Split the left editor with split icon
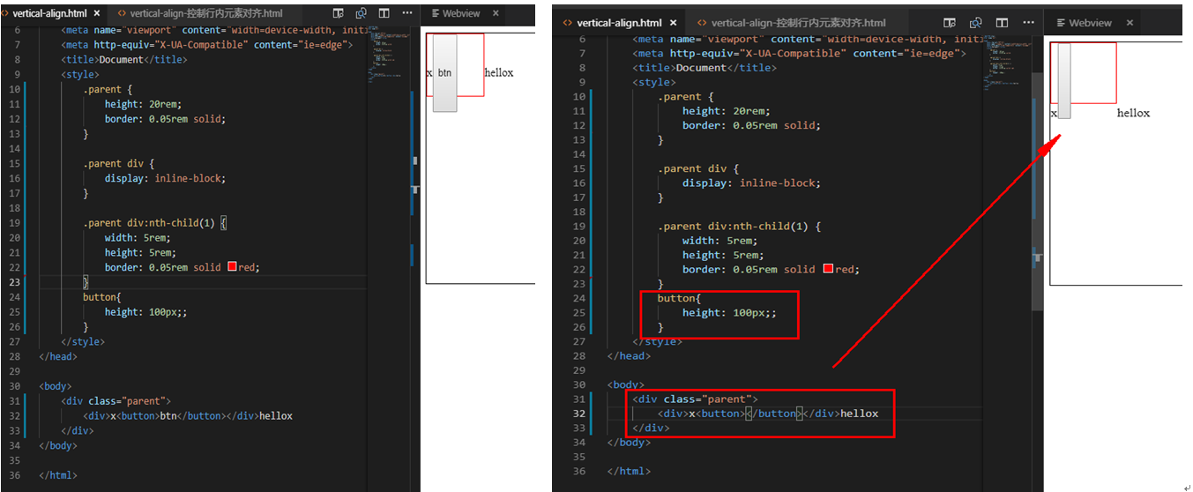Viewport: 1193px width, 492px height. [x=384, y=14]
